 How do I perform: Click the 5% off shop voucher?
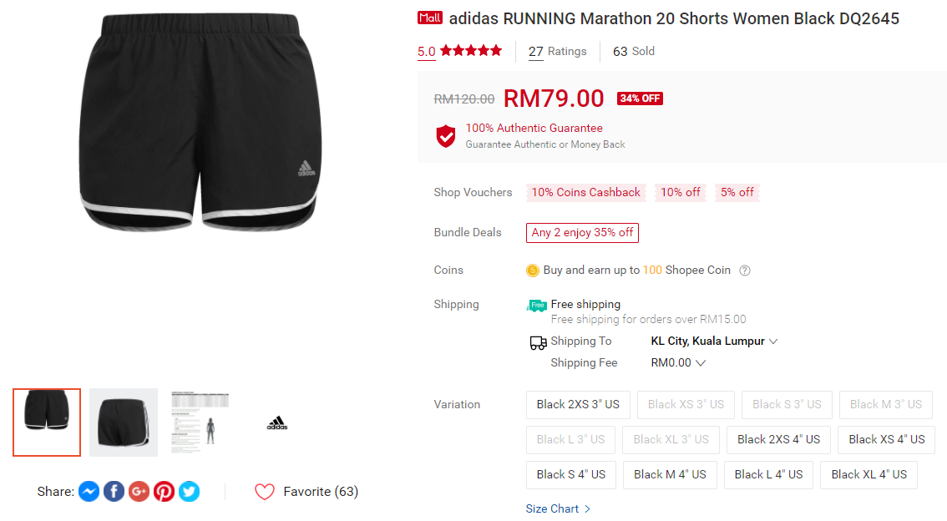737,193
